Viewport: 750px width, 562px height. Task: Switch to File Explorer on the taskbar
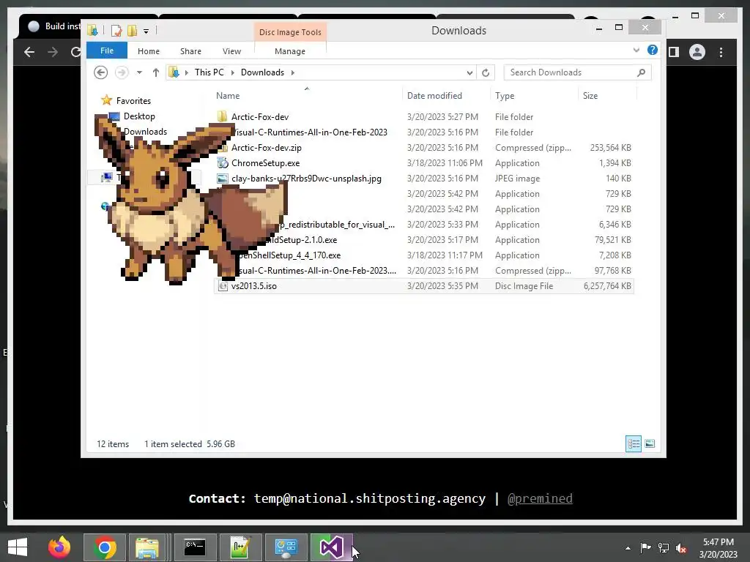146,547
